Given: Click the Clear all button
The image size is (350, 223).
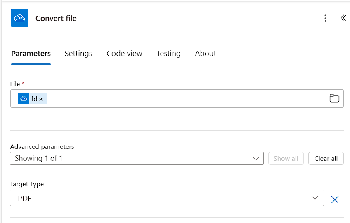Looking at the screenshot, I should [x=326, y=158].
